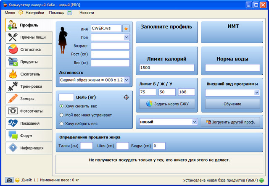Switch to the Статистика tab

[26, 49]
